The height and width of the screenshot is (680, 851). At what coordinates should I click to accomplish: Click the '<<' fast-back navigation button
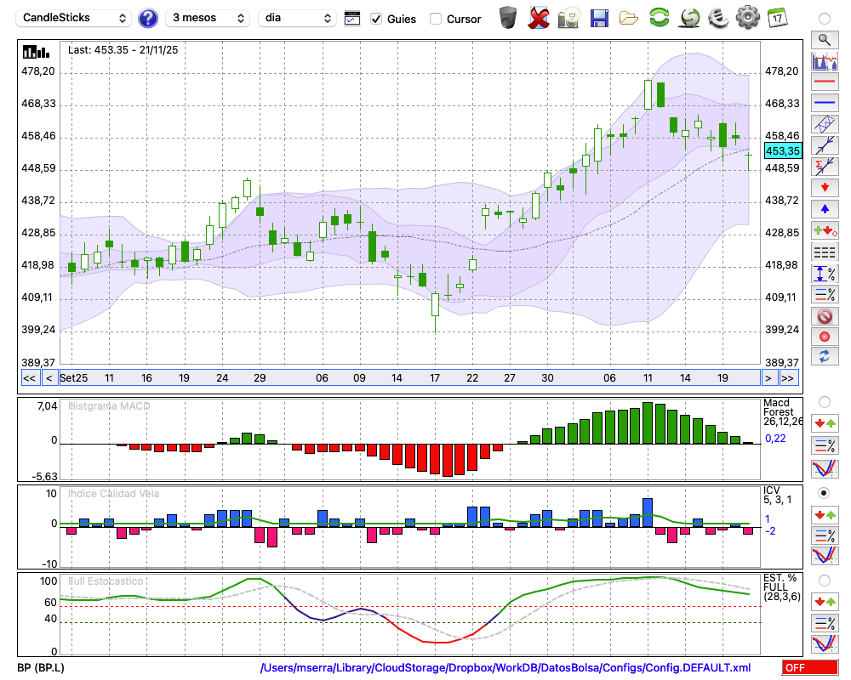point(29,377)
